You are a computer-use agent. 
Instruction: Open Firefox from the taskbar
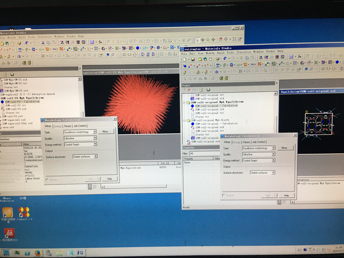click(x=38, y=253)
